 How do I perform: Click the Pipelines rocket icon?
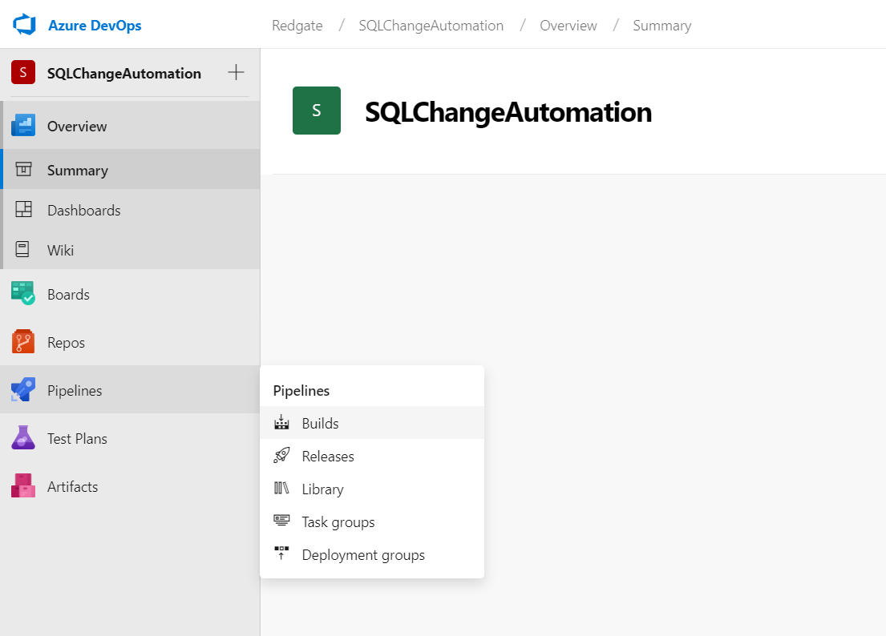pyautogui.click(x=23, y=389)
